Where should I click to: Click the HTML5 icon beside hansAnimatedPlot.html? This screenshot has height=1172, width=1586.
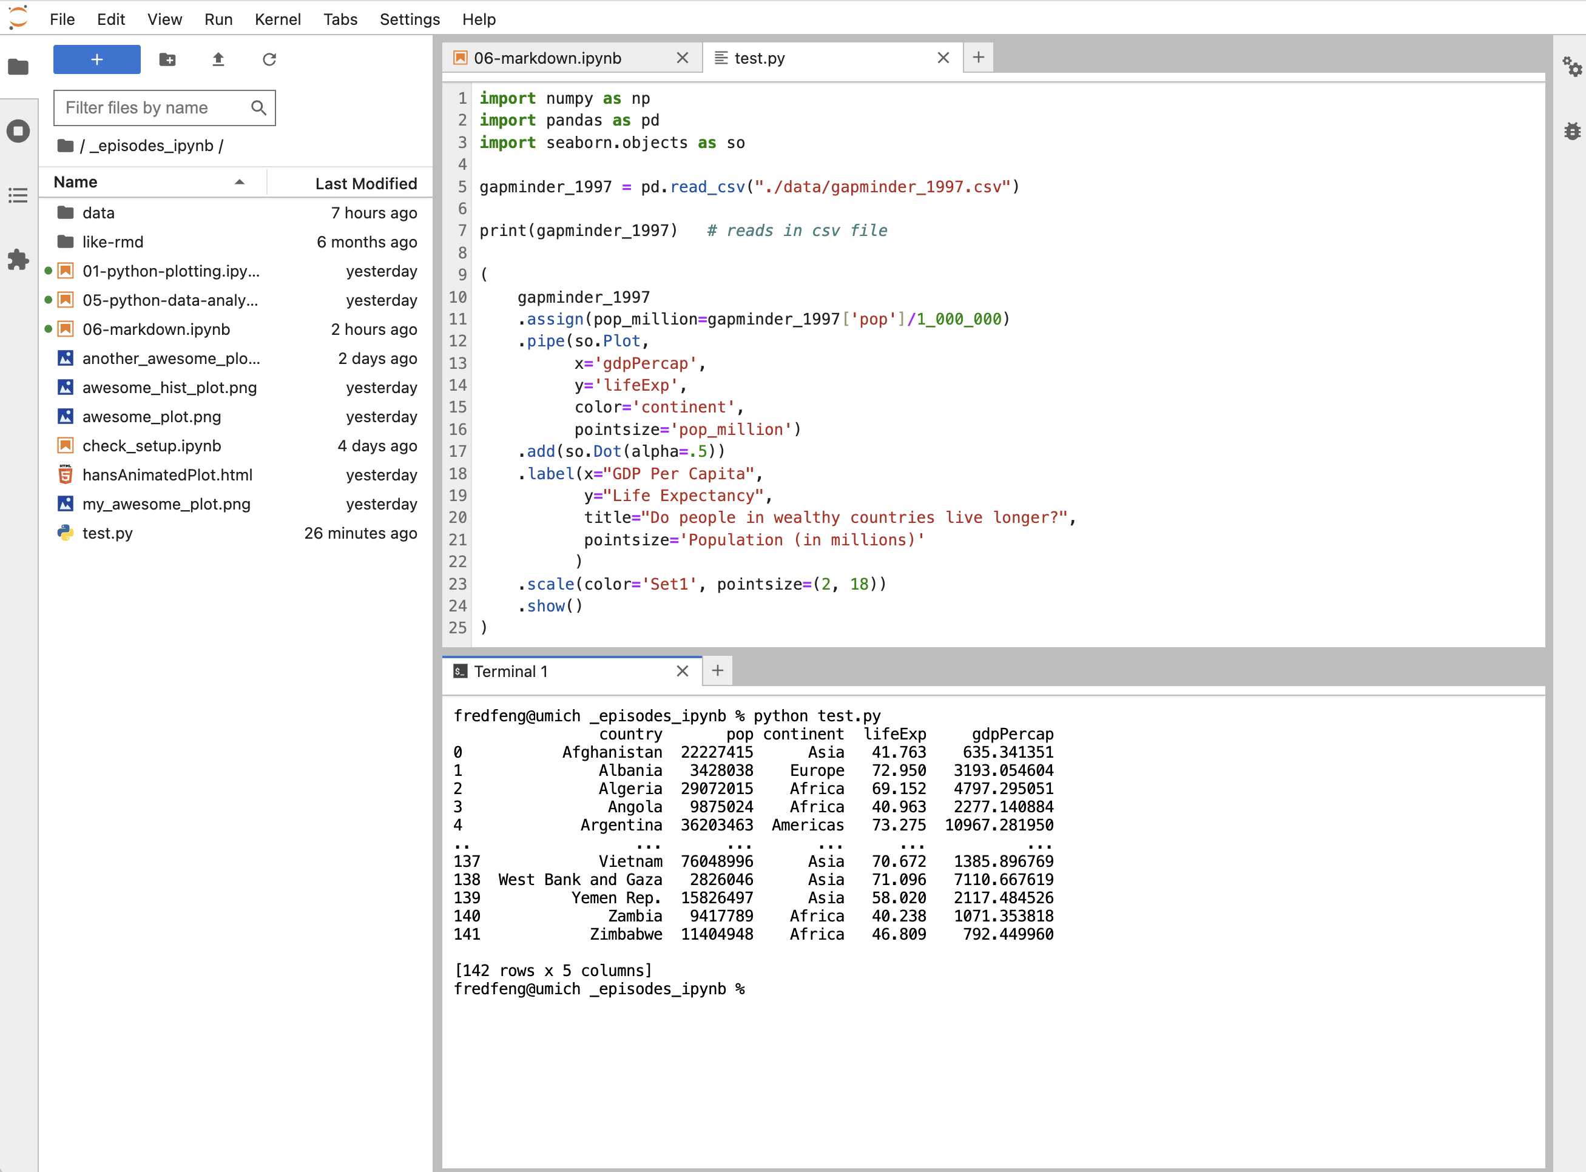[x=66, y=474]
